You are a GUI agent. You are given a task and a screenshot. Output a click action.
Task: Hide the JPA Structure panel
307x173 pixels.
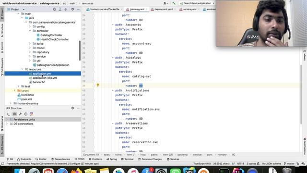tap(78, 108)
